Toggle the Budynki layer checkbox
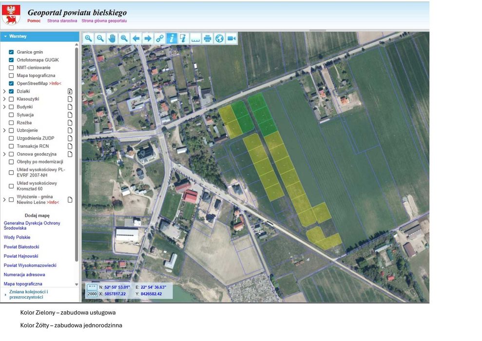Image resolution: width=482 pixels, height=341 pixels. coord(11,107)
